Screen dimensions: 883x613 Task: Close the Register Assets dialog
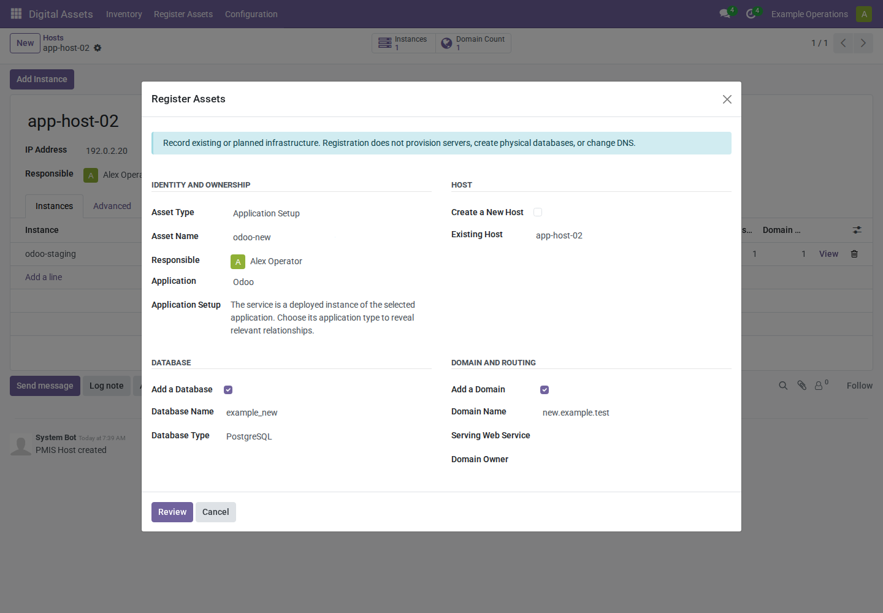727,99
